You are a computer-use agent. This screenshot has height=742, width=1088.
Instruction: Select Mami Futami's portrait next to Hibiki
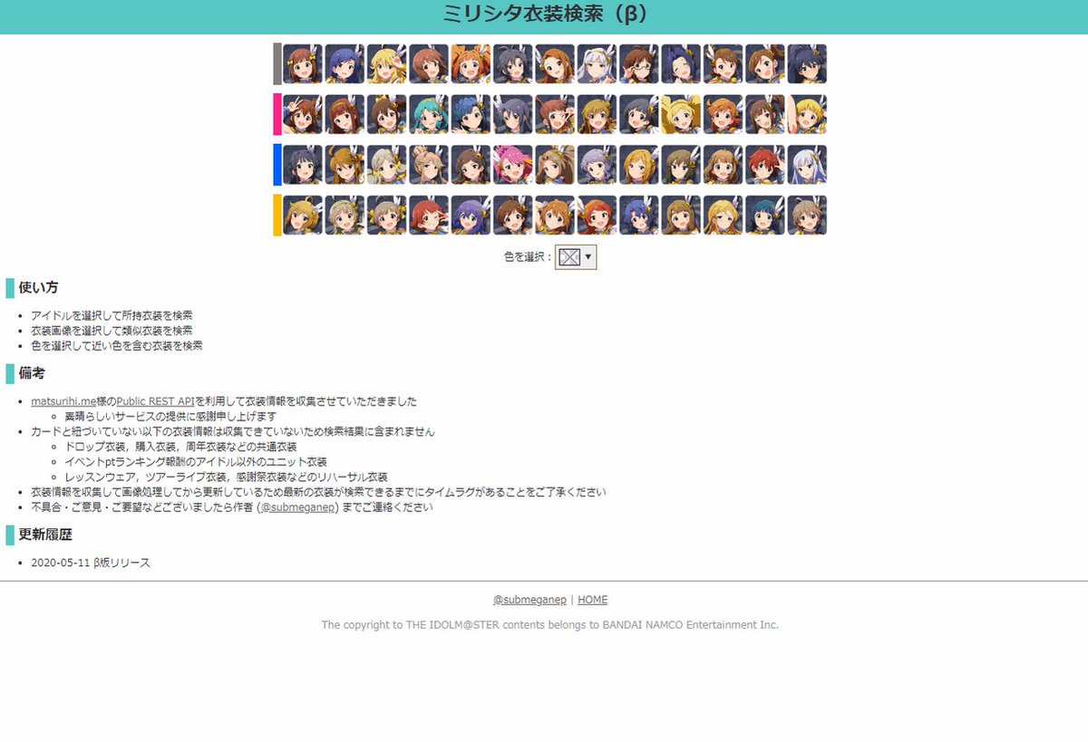coord(764,63)
